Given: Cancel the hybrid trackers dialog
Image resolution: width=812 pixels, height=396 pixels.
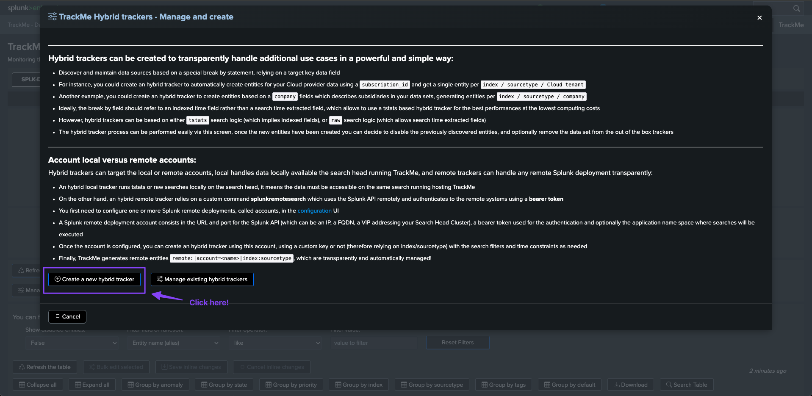Looking at the screenshot, I should point(67,317).
